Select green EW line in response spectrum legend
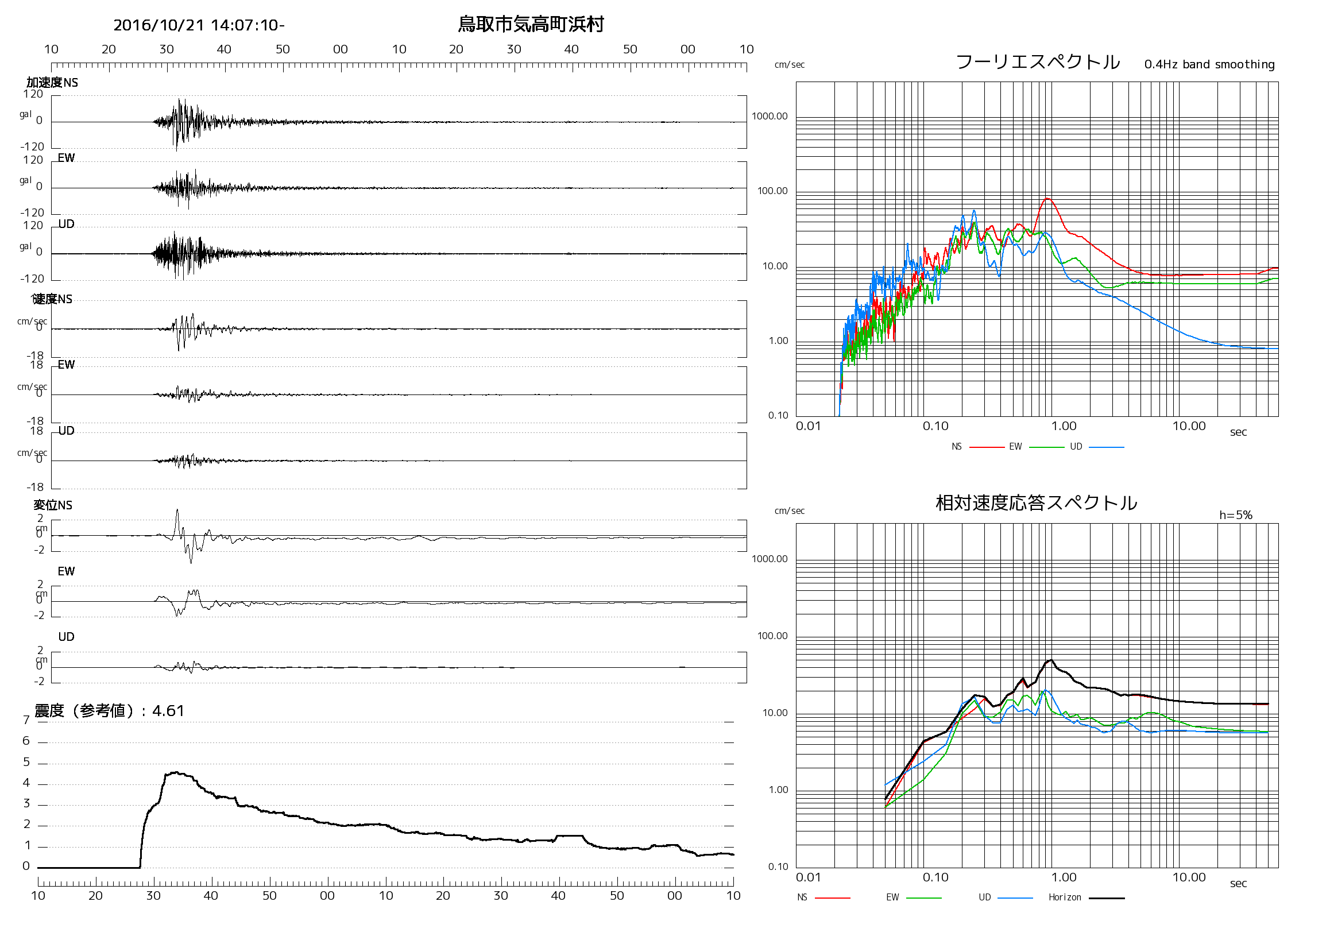Image resolution: width=1330 pixels, height=940 pixels. click(x=923, y=898)
